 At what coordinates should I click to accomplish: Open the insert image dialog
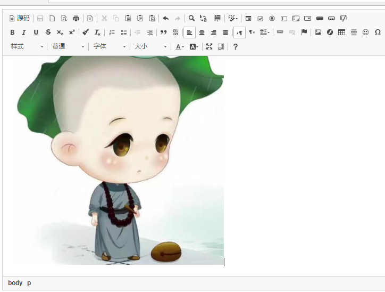tap(318, 33)
